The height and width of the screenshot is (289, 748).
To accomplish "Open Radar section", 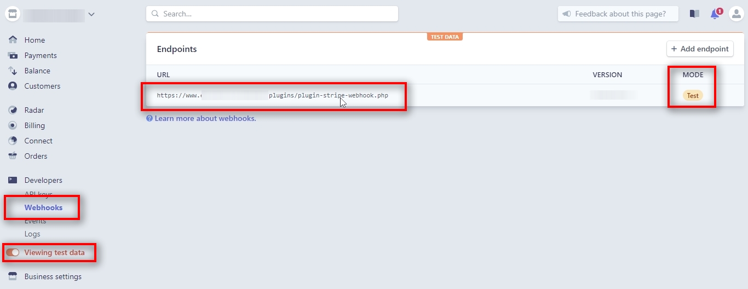I will 34,110.
